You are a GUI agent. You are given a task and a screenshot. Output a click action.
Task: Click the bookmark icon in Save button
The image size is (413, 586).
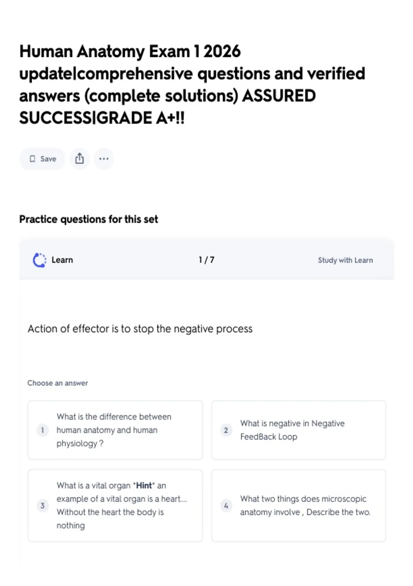[32, 159]
